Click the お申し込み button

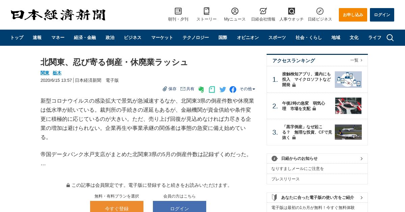353,15
